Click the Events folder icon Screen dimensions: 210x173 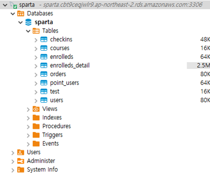tap(36, 143)
